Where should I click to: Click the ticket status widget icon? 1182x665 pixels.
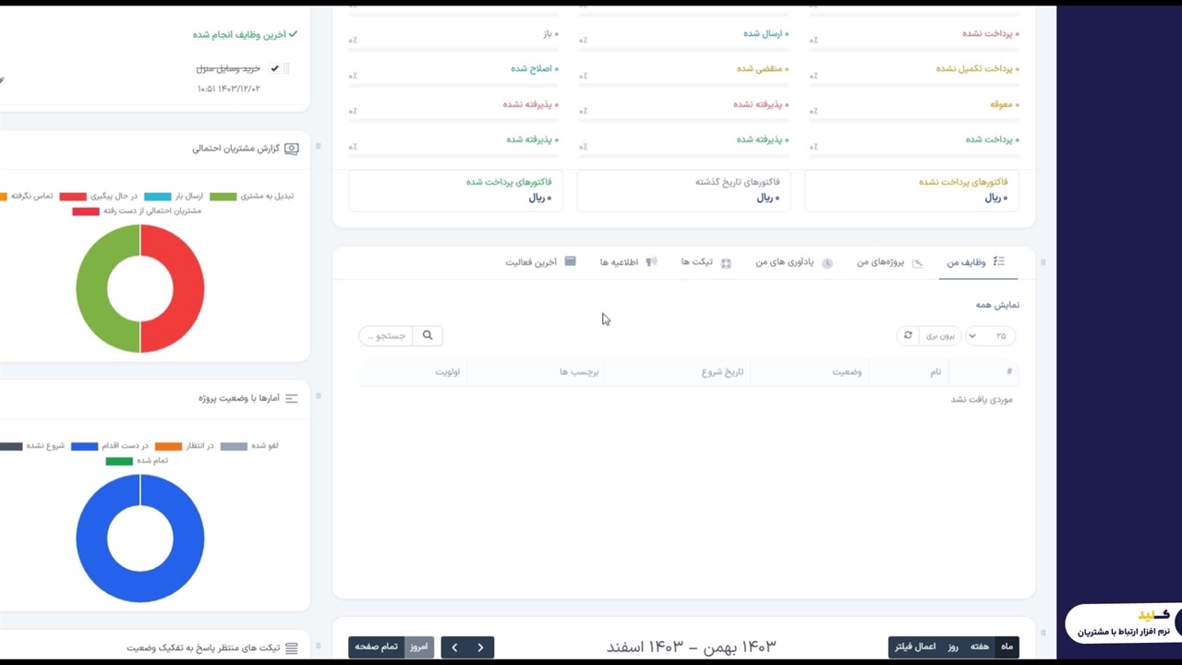[292, 647]
